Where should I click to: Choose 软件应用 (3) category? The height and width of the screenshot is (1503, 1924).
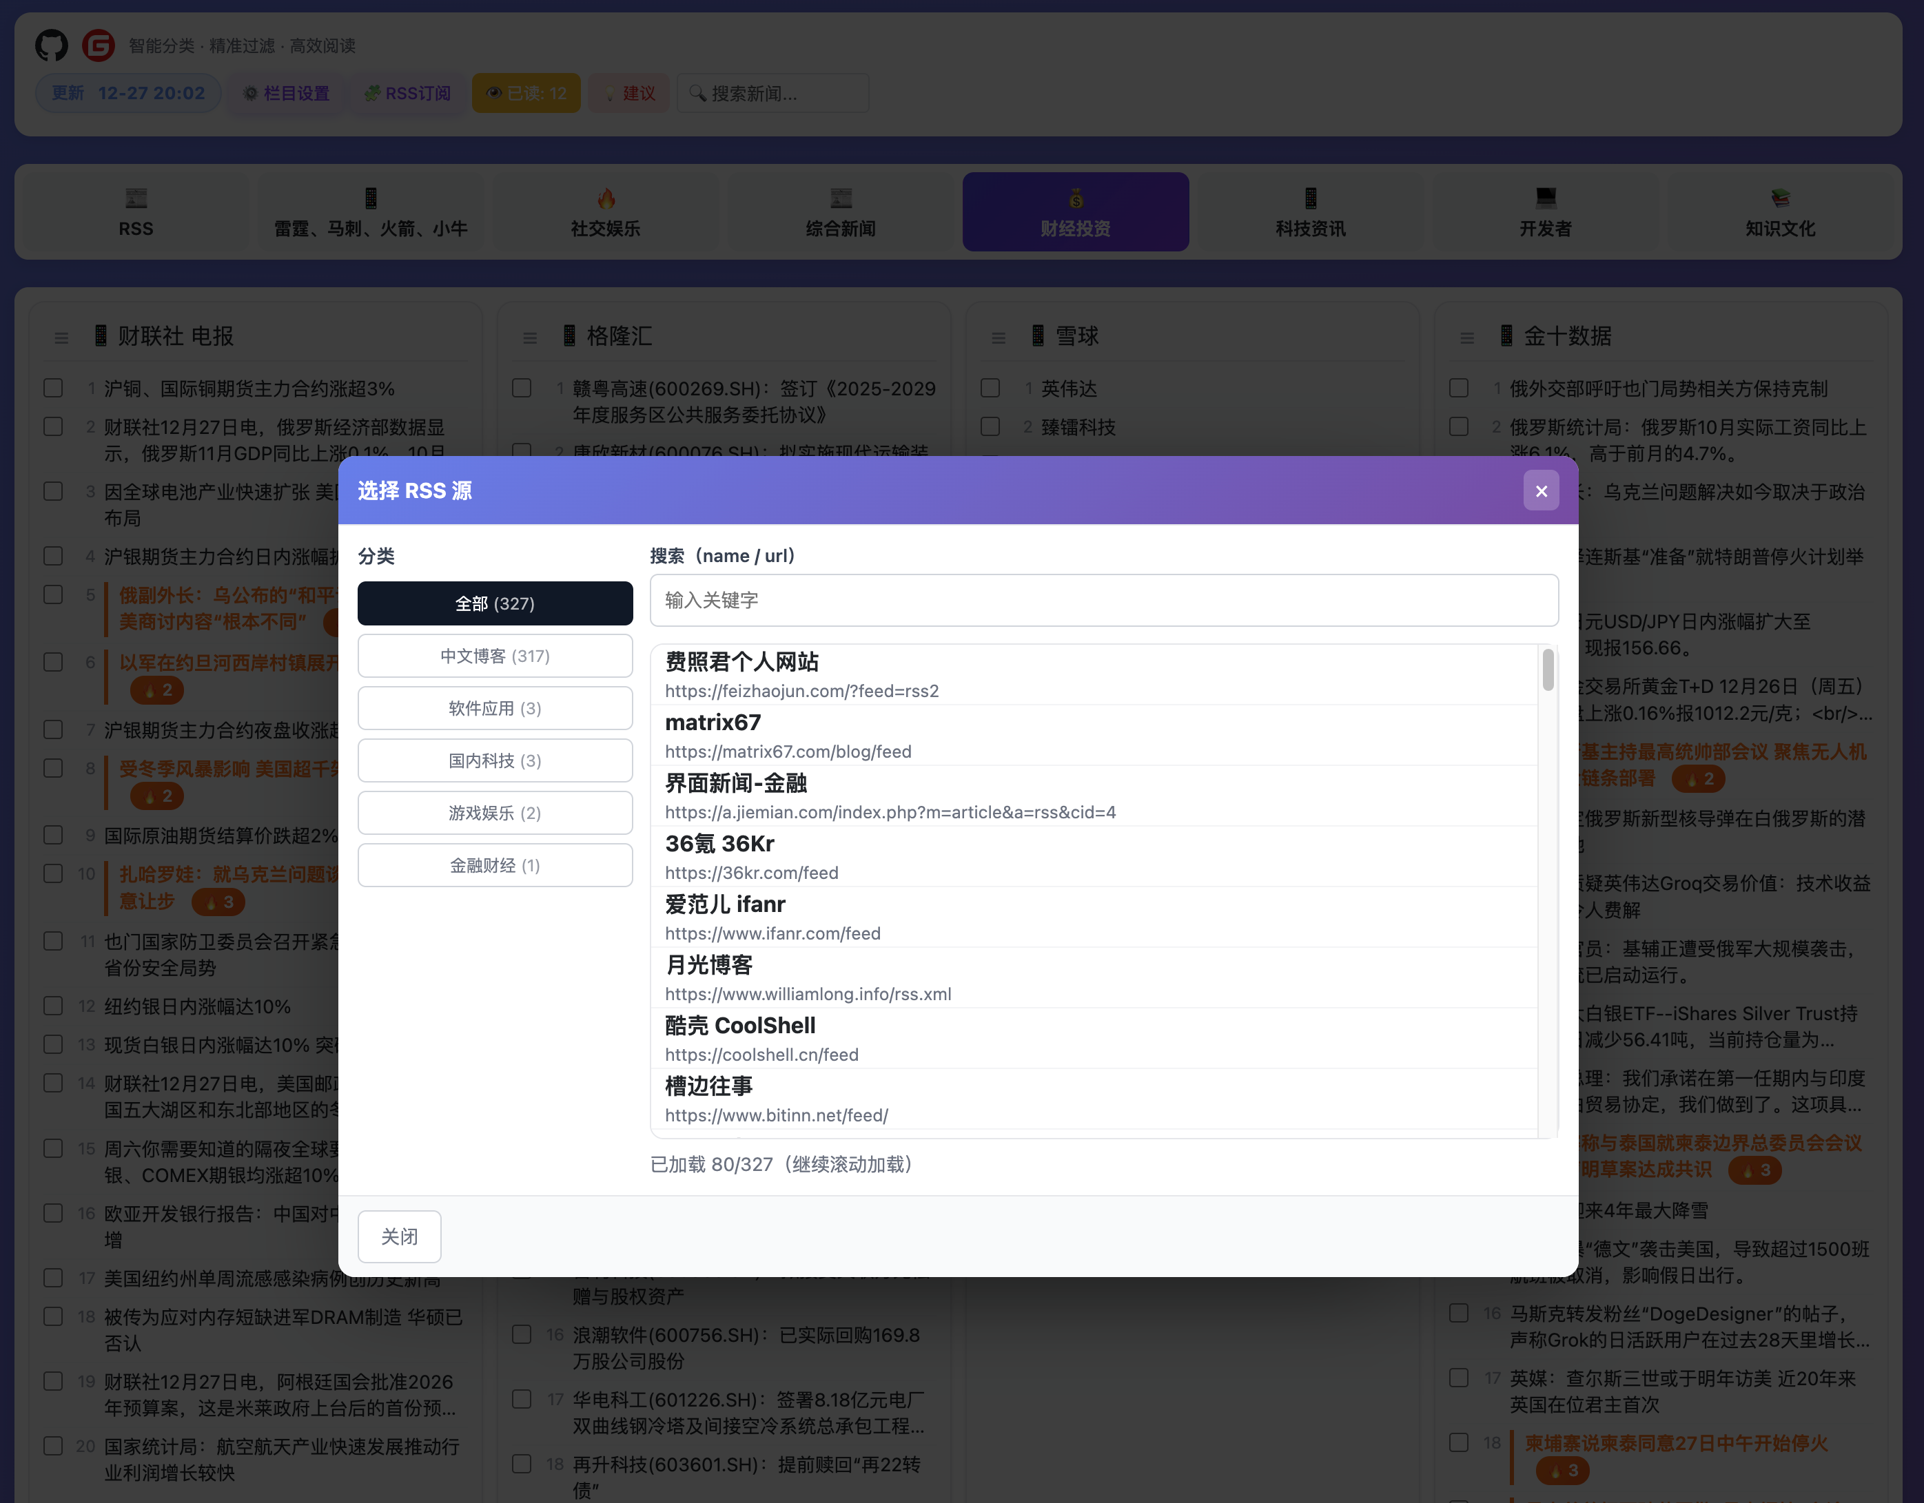click(x=495, y=708)
